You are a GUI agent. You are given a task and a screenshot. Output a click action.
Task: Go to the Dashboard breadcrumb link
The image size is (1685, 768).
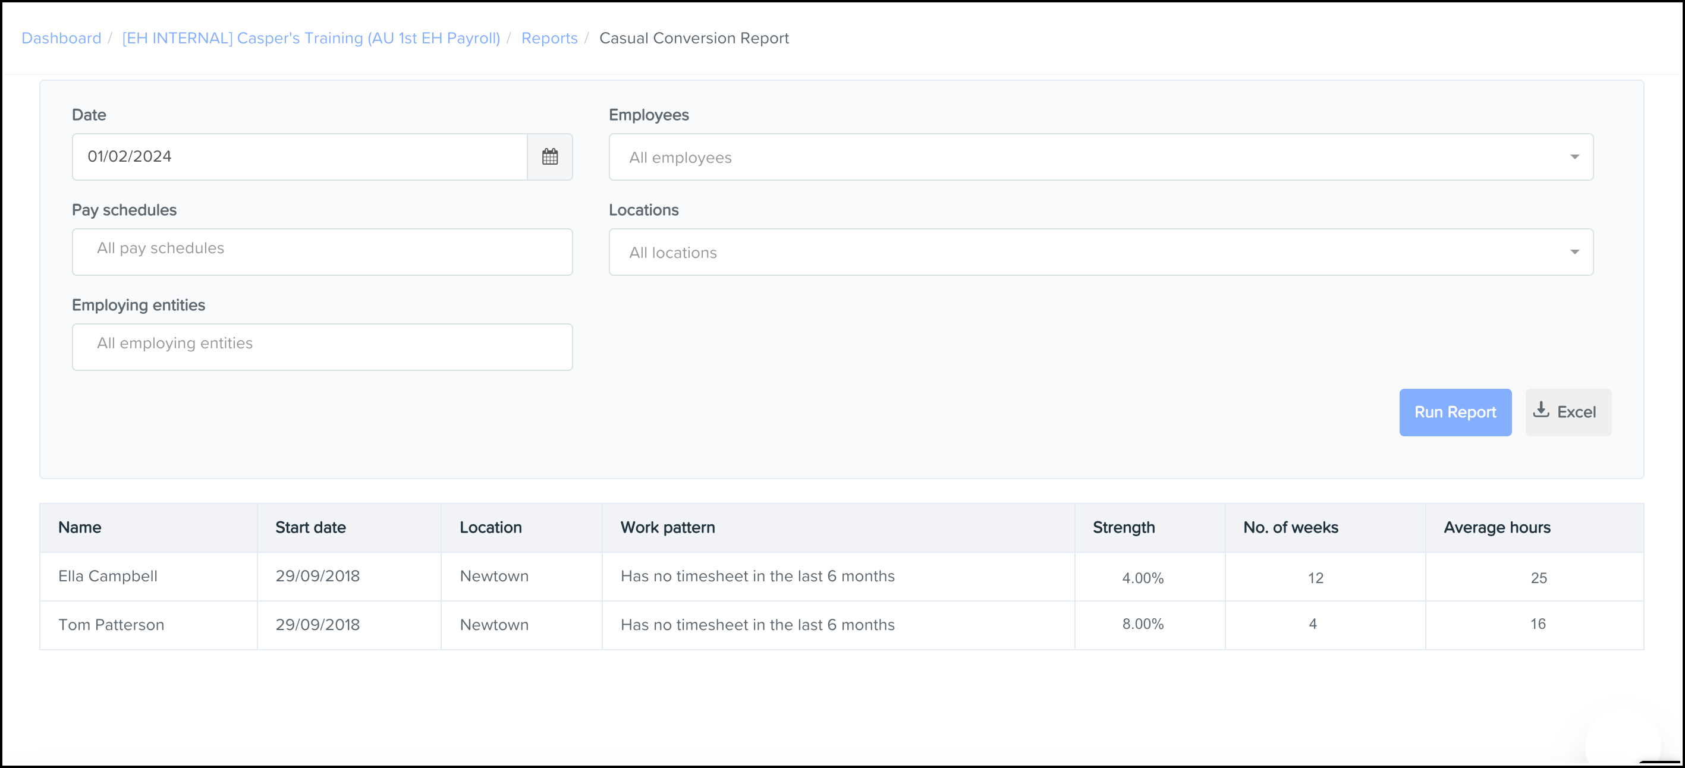tap(61, 38)
